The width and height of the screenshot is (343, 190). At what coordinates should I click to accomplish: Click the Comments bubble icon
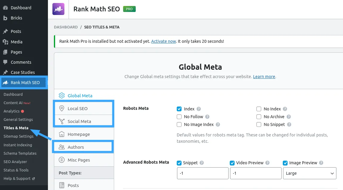5,62
